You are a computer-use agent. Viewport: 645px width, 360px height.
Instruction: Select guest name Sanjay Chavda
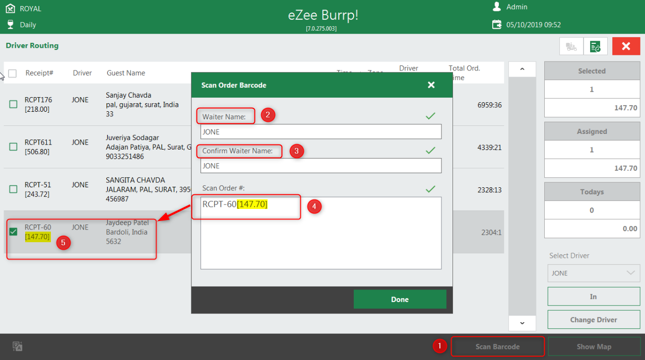click(x=128, y=95)
